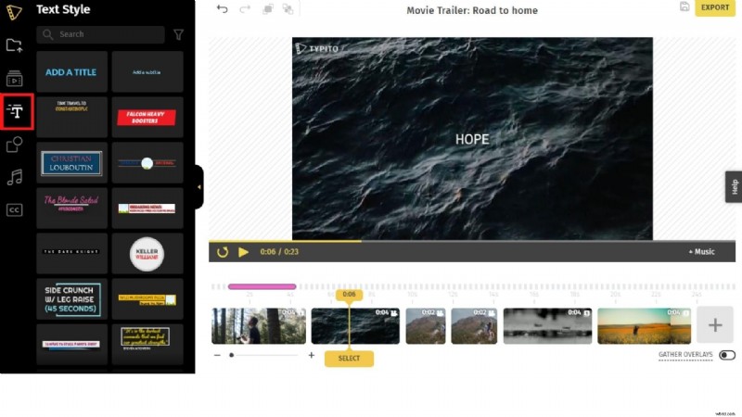Choose the Add a Title text style
This screenshot has width=742, height=417.
[x=72, y=72]
